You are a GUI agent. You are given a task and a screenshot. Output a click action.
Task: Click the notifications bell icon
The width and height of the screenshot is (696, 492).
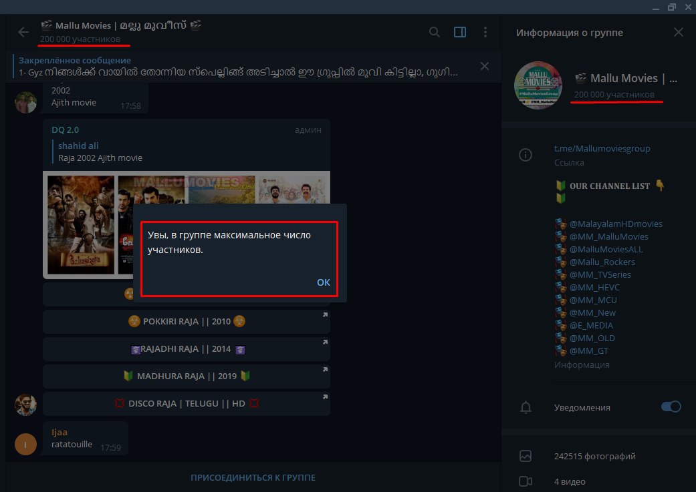[526, 407]
